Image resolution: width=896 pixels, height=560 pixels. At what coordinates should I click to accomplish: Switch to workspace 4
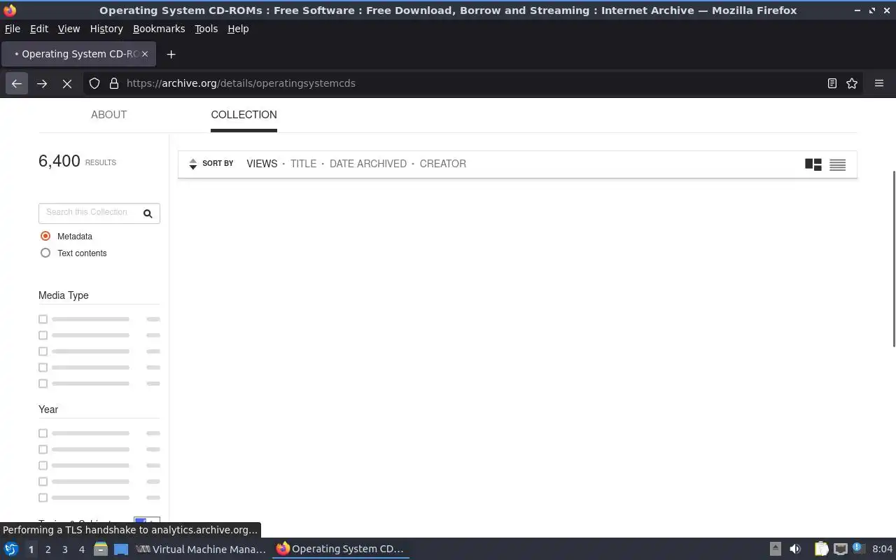[x=81, y=549]
